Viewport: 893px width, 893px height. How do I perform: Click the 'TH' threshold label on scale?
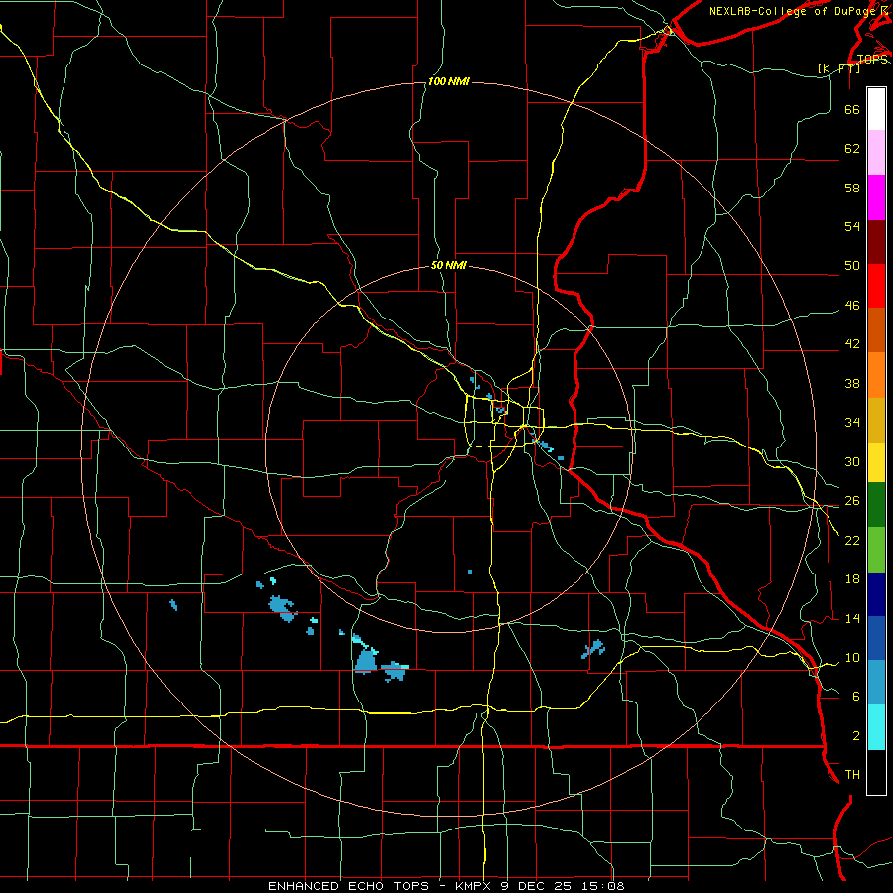852,775
